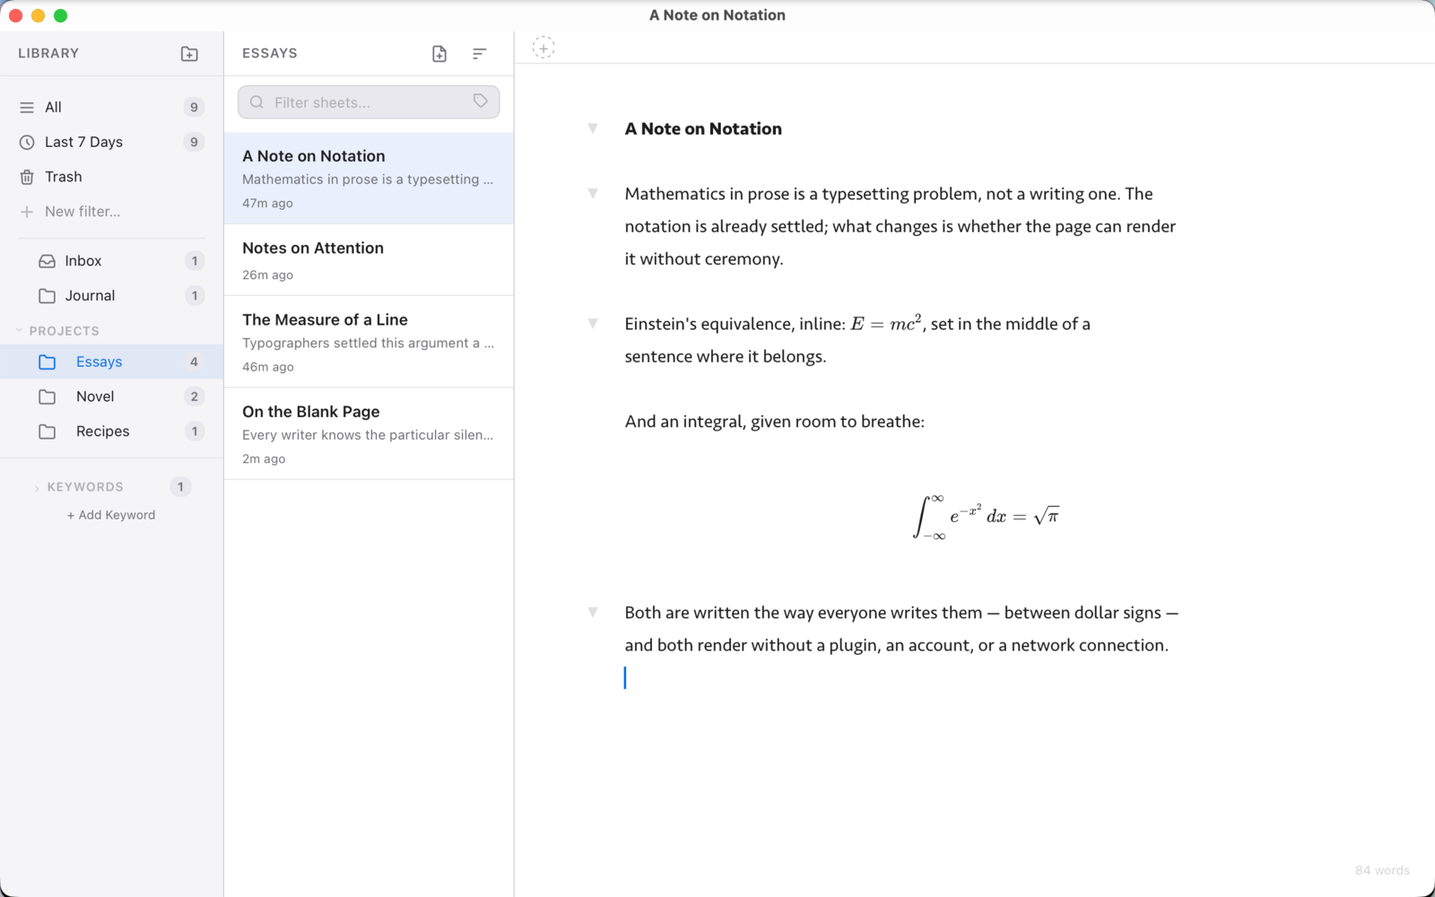
Task: Click the magnifier icon in filter field
Action: [x=257, y=102]
